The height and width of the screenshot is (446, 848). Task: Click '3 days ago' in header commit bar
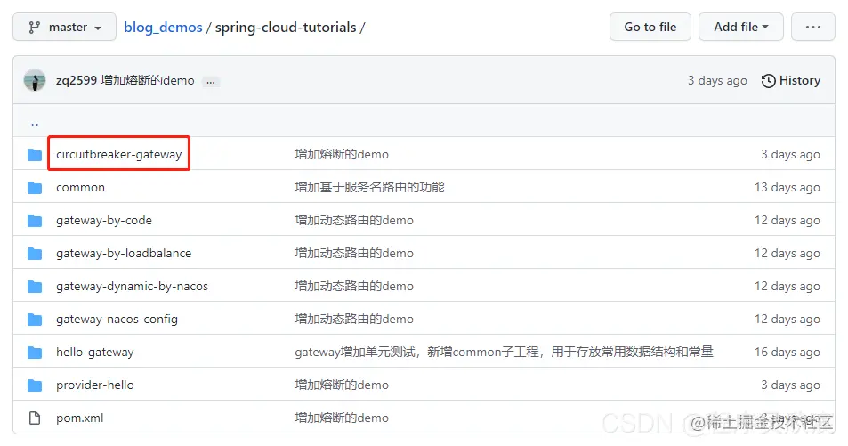click(717, 81)
